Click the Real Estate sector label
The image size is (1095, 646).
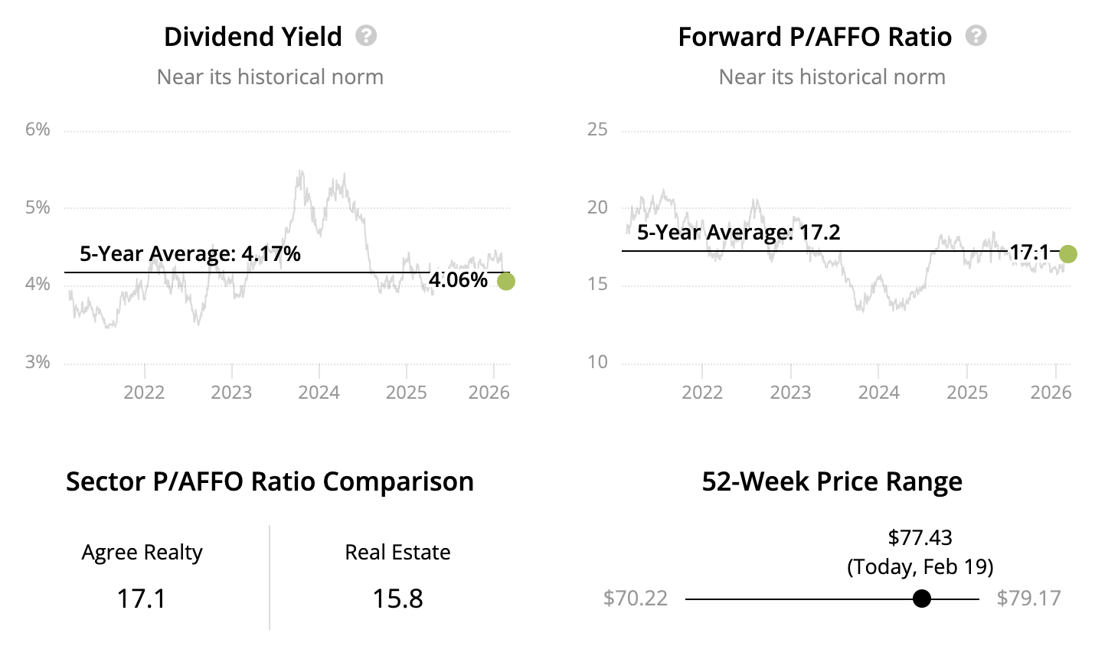point(397,553)
